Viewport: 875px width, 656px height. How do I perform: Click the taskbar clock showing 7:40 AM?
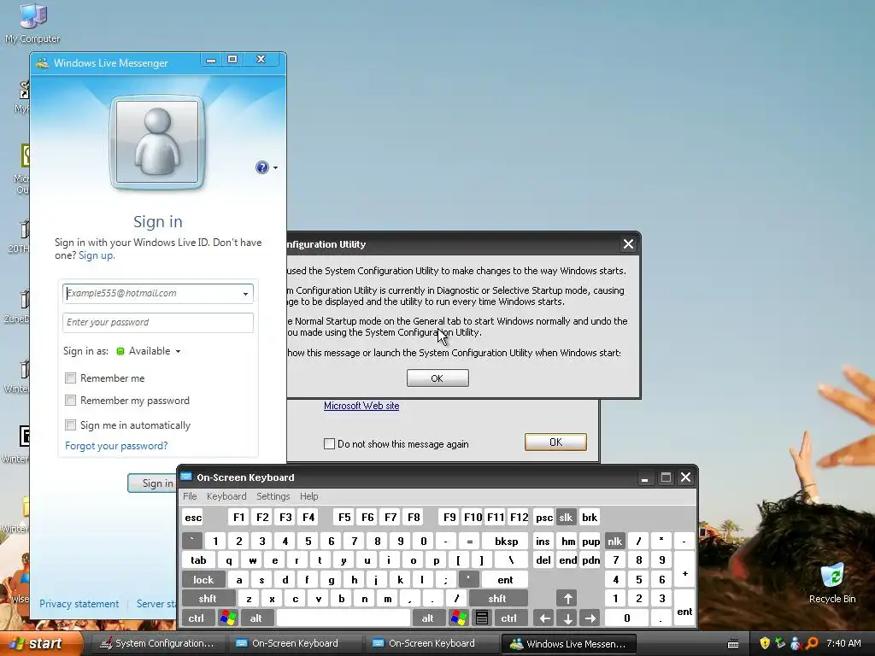(843, 643)
